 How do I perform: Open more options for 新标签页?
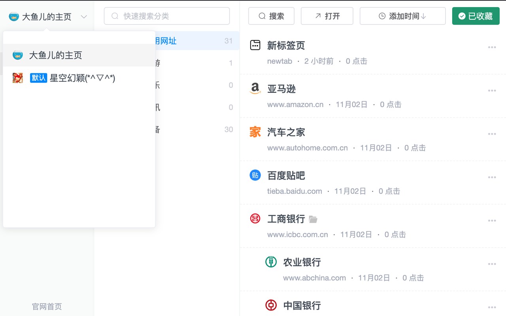(x=492, y=47)
